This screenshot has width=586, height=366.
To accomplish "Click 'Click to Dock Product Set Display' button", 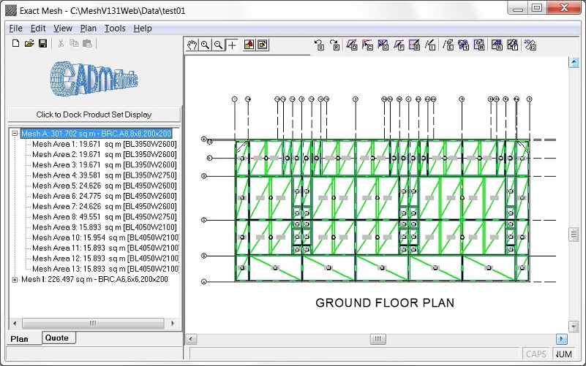I will coord(94,115).
